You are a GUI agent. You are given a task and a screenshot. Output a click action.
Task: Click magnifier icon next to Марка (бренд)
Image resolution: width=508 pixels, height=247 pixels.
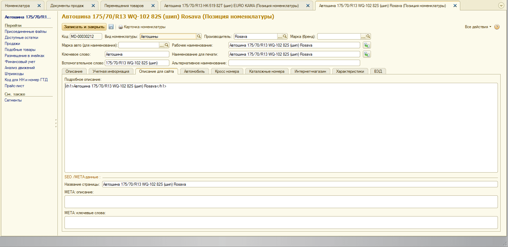(x=368, y=37)
